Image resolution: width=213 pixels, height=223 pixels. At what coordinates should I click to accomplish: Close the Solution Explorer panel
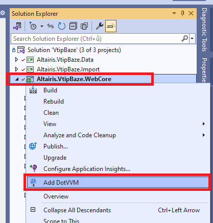tap(191, 13)
